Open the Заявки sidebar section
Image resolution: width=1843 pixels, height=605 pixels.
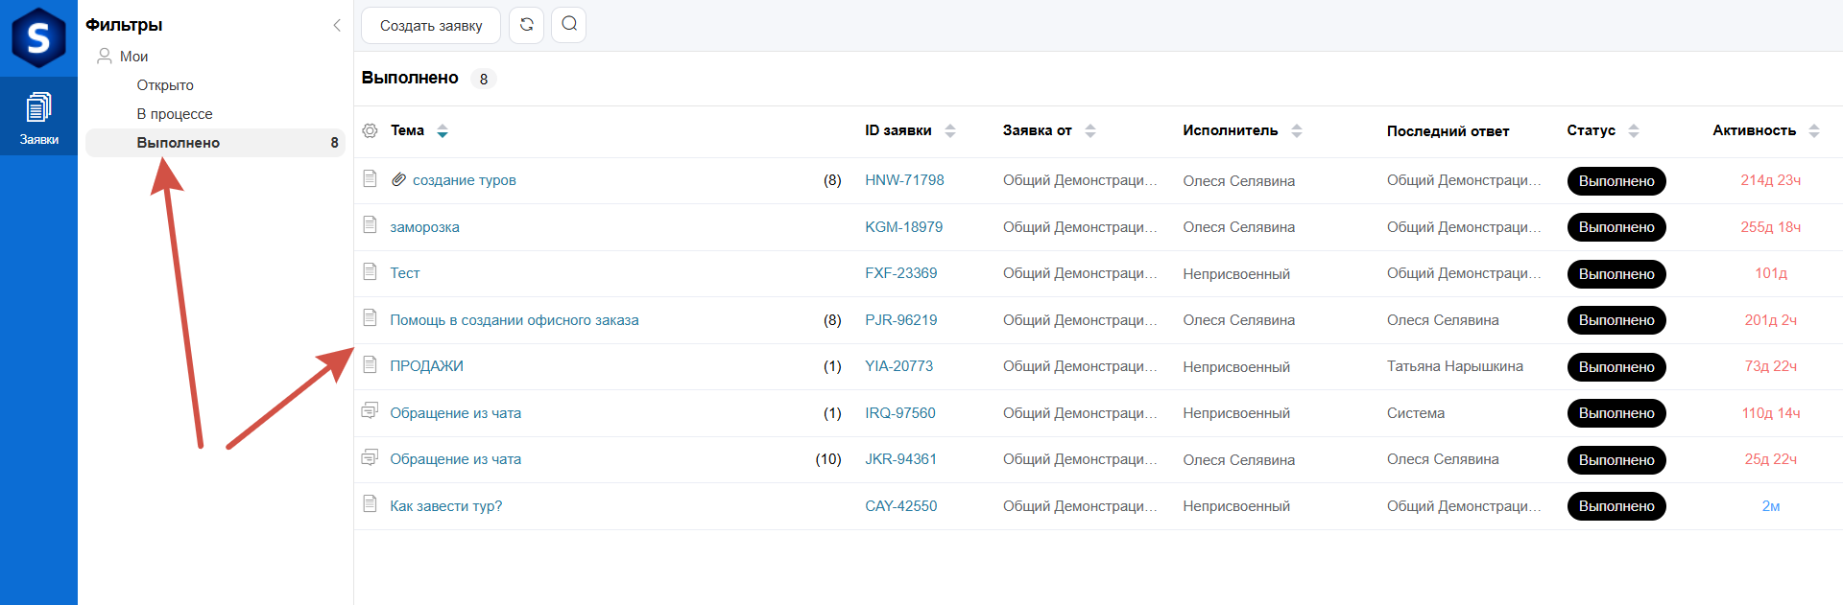[x=38, y=118]
